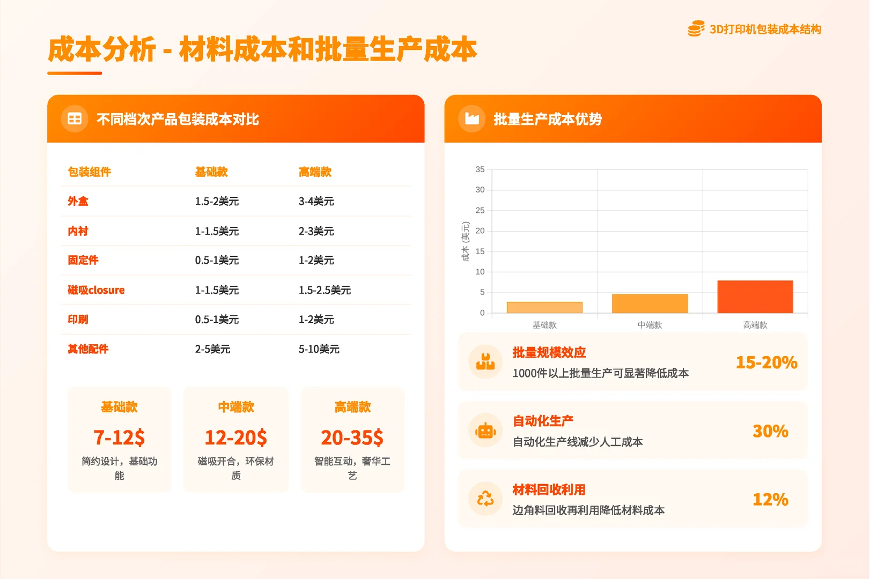Click the 1-2美元 cell in 印刷 row
Screen dimensions: 870x579
(x=316, y=320)
